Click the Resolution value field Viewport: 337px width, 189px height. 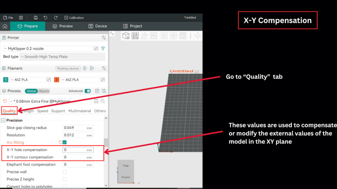point(78,135)
